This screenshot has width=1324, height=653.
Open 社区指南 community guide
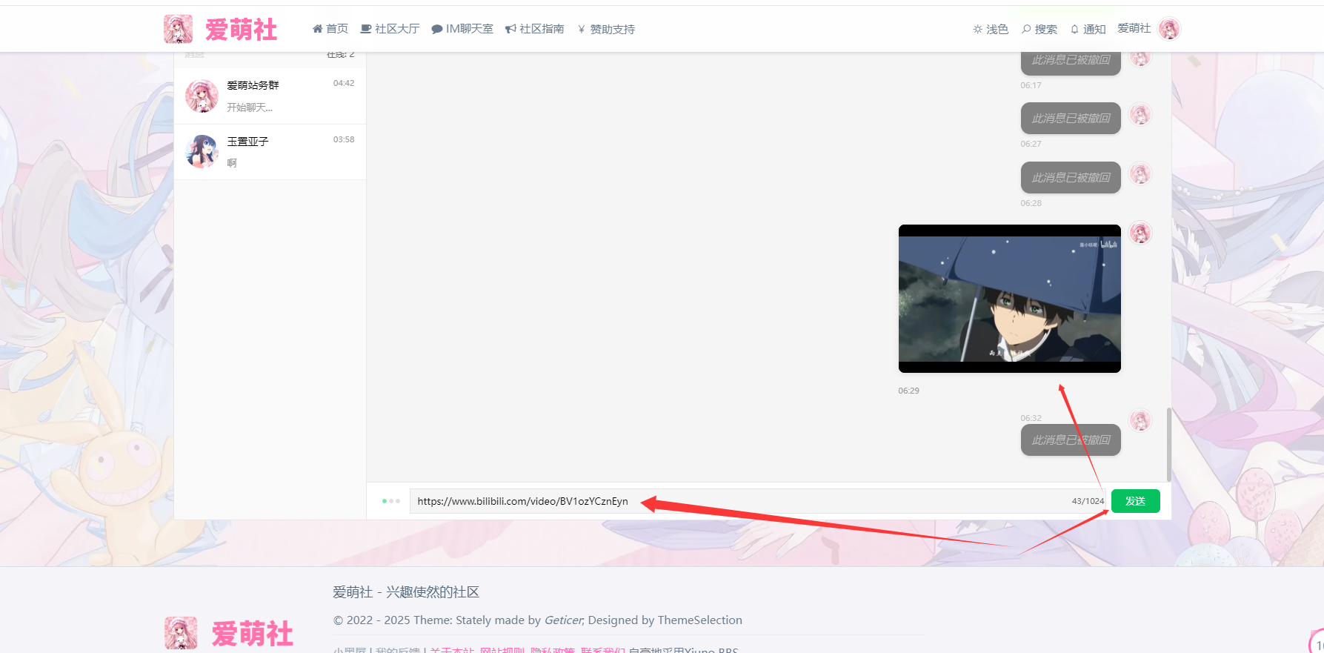(x=534, y=29)
